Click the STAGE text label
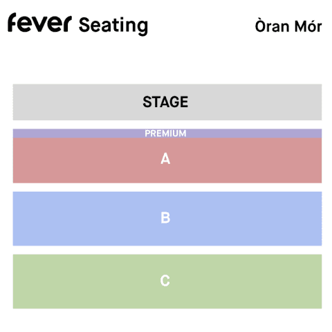332x332 pixels. pyautogui.click(x=165, y=102)
